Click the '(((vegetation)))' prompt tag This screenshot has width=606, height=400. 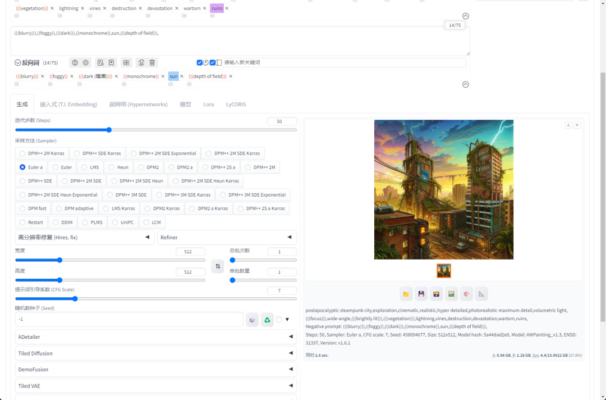(31, 8)
